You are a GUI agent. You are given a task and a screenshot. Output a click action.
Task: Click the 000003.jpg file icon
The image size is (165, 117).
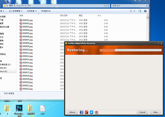21,27
